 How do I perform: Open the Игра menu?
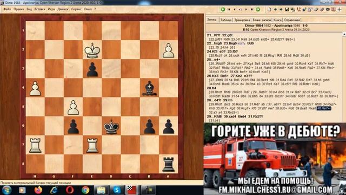[x=51, y=9]
